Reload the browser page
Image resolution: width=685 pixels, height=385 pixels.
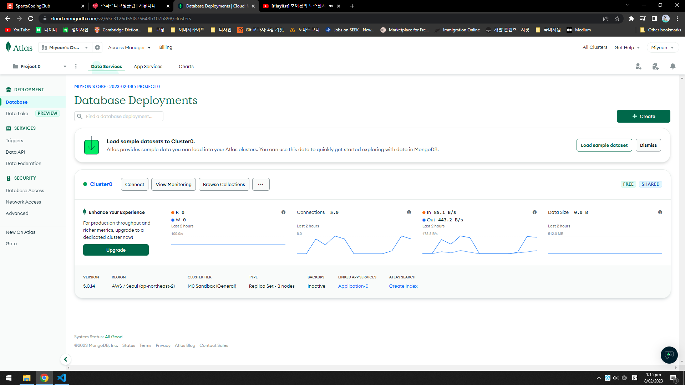tap(31, 19)
